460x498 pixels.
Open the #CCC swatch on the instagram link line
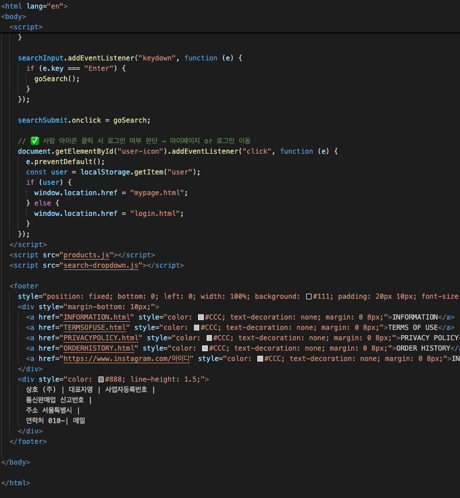pos(260,359)
